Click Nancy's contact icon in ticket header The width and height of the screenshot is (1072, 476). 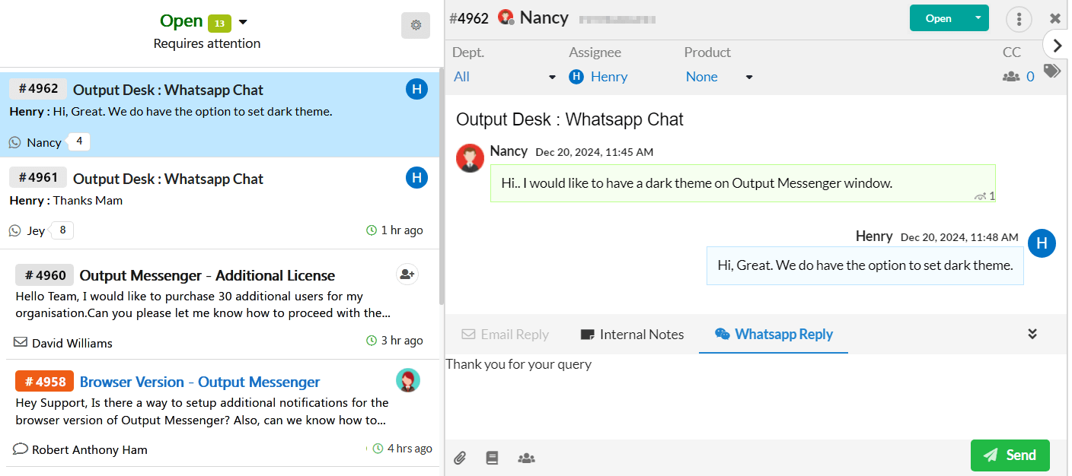pos(506,17)
